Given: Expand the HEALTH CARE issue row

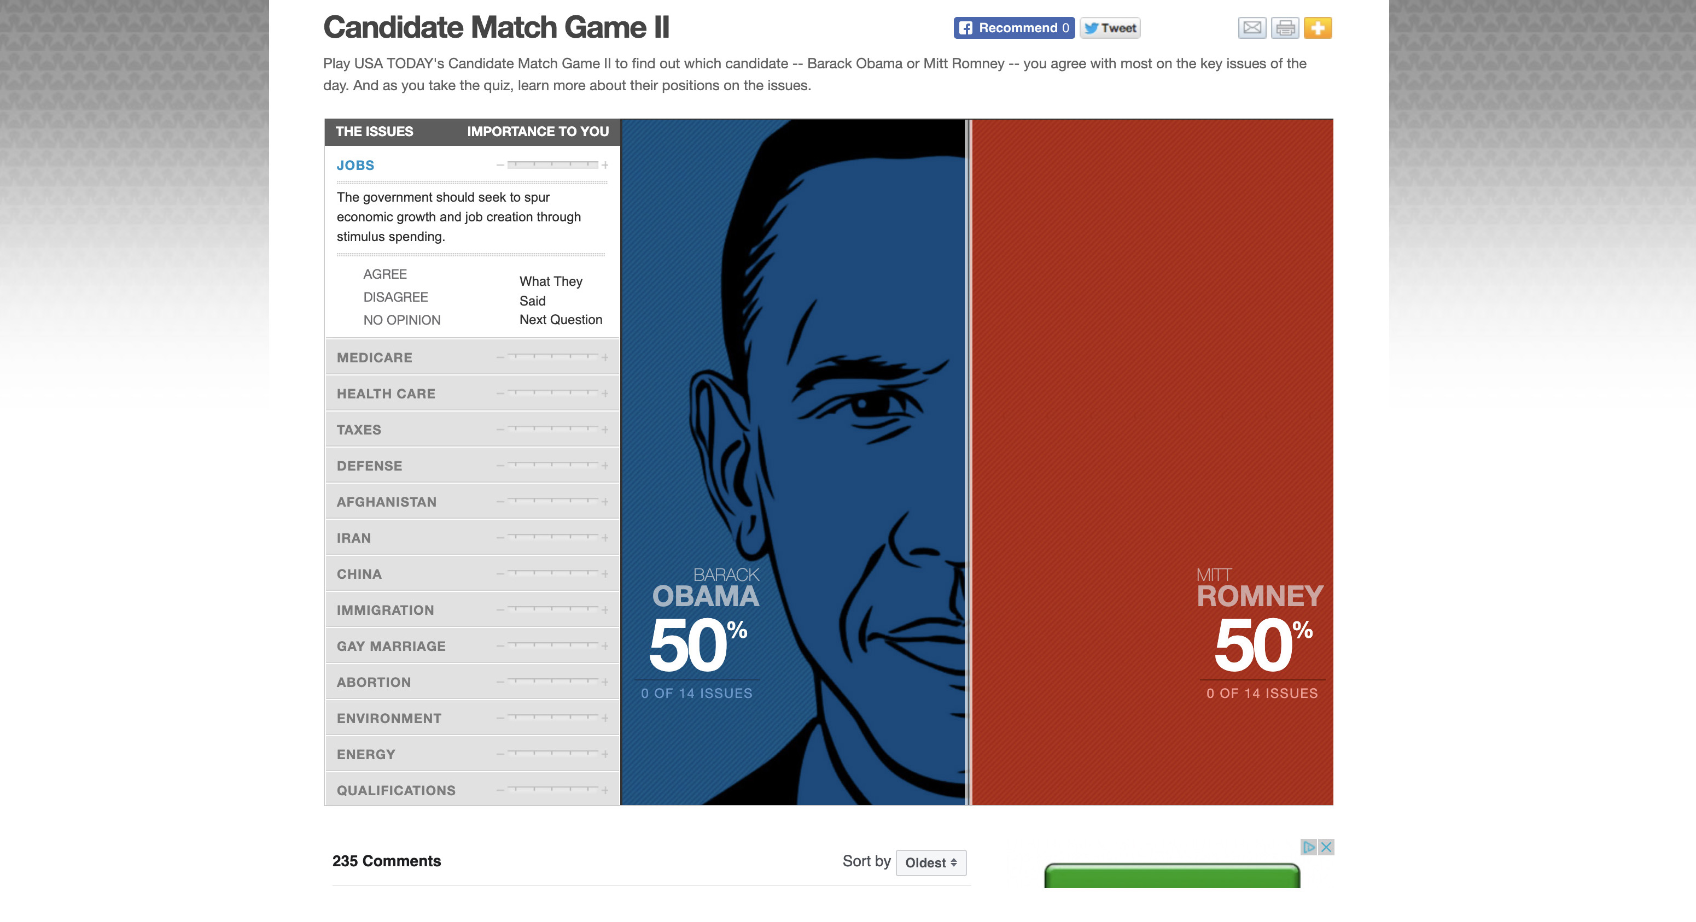Looking at the screenshot, I should tap(386, 394).
